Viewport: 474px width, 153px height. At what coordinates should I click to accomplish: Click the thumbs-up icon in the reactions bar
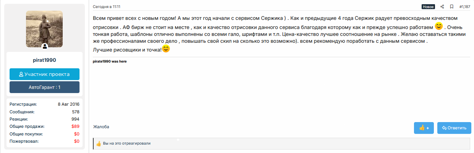click(x=99, y=143)
